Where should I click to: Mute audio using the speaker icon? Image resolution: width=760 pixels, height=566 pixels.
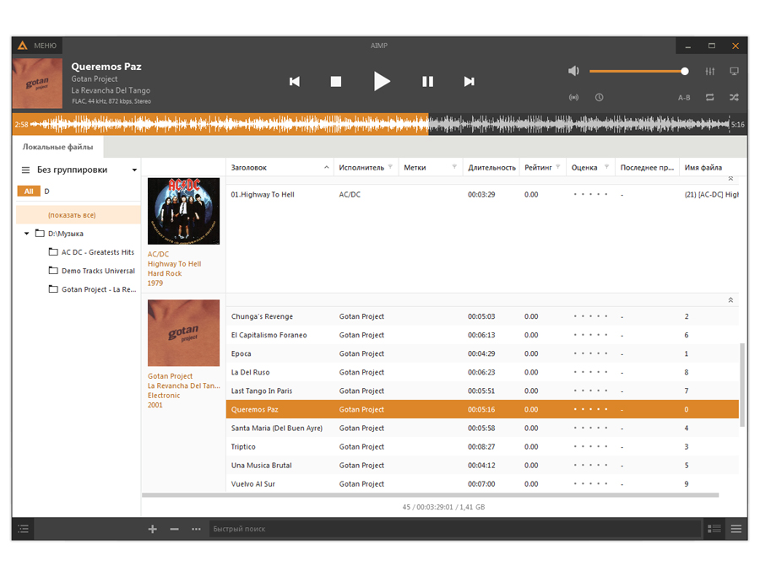click(x=573, y=72)
